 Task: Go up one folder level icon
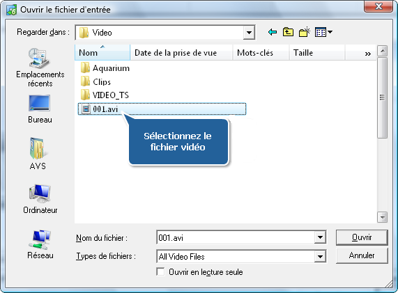(288, 32)
